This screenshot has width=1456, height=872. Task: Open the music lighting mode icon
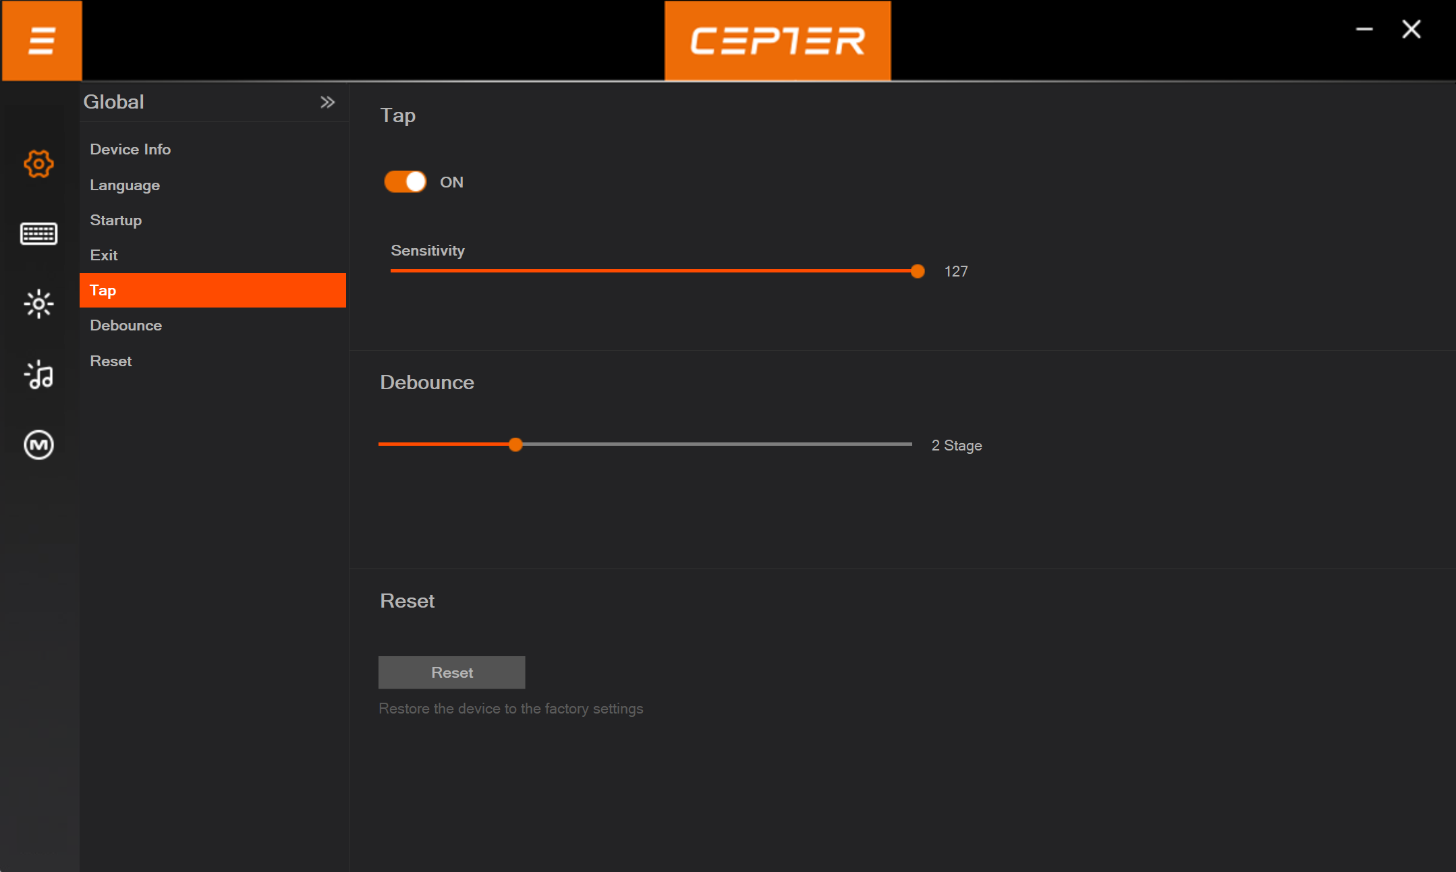[x=38, y=375]
